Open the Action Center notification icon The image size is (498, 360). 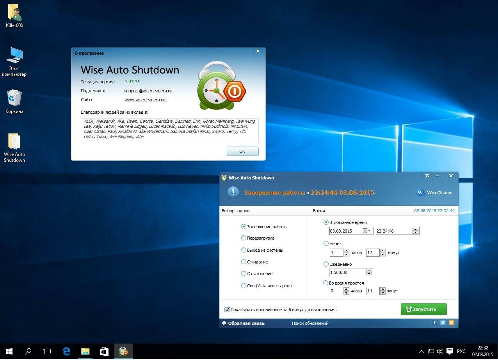[450, 351]
